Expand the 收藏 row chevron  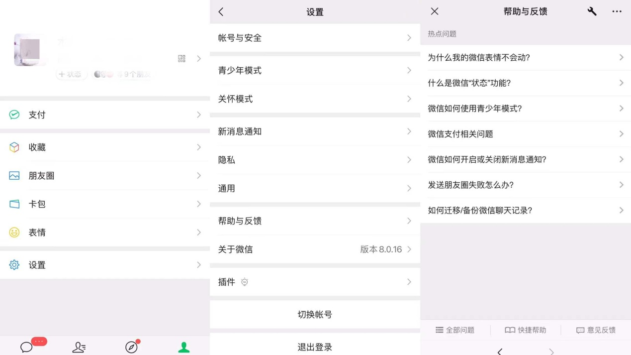point(199,147)
